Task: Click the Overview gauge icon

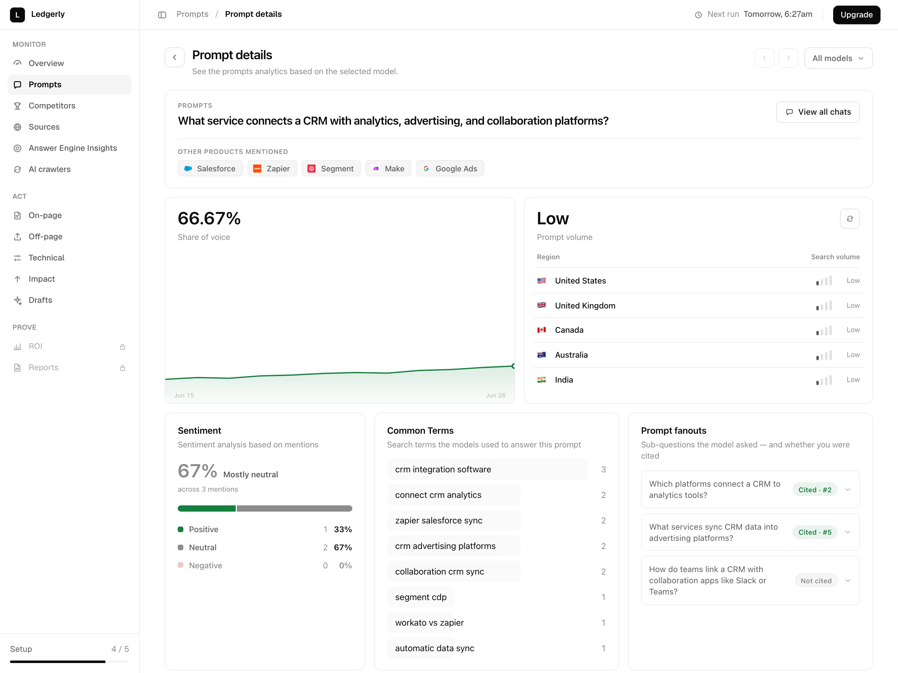Action: point(17,63)
